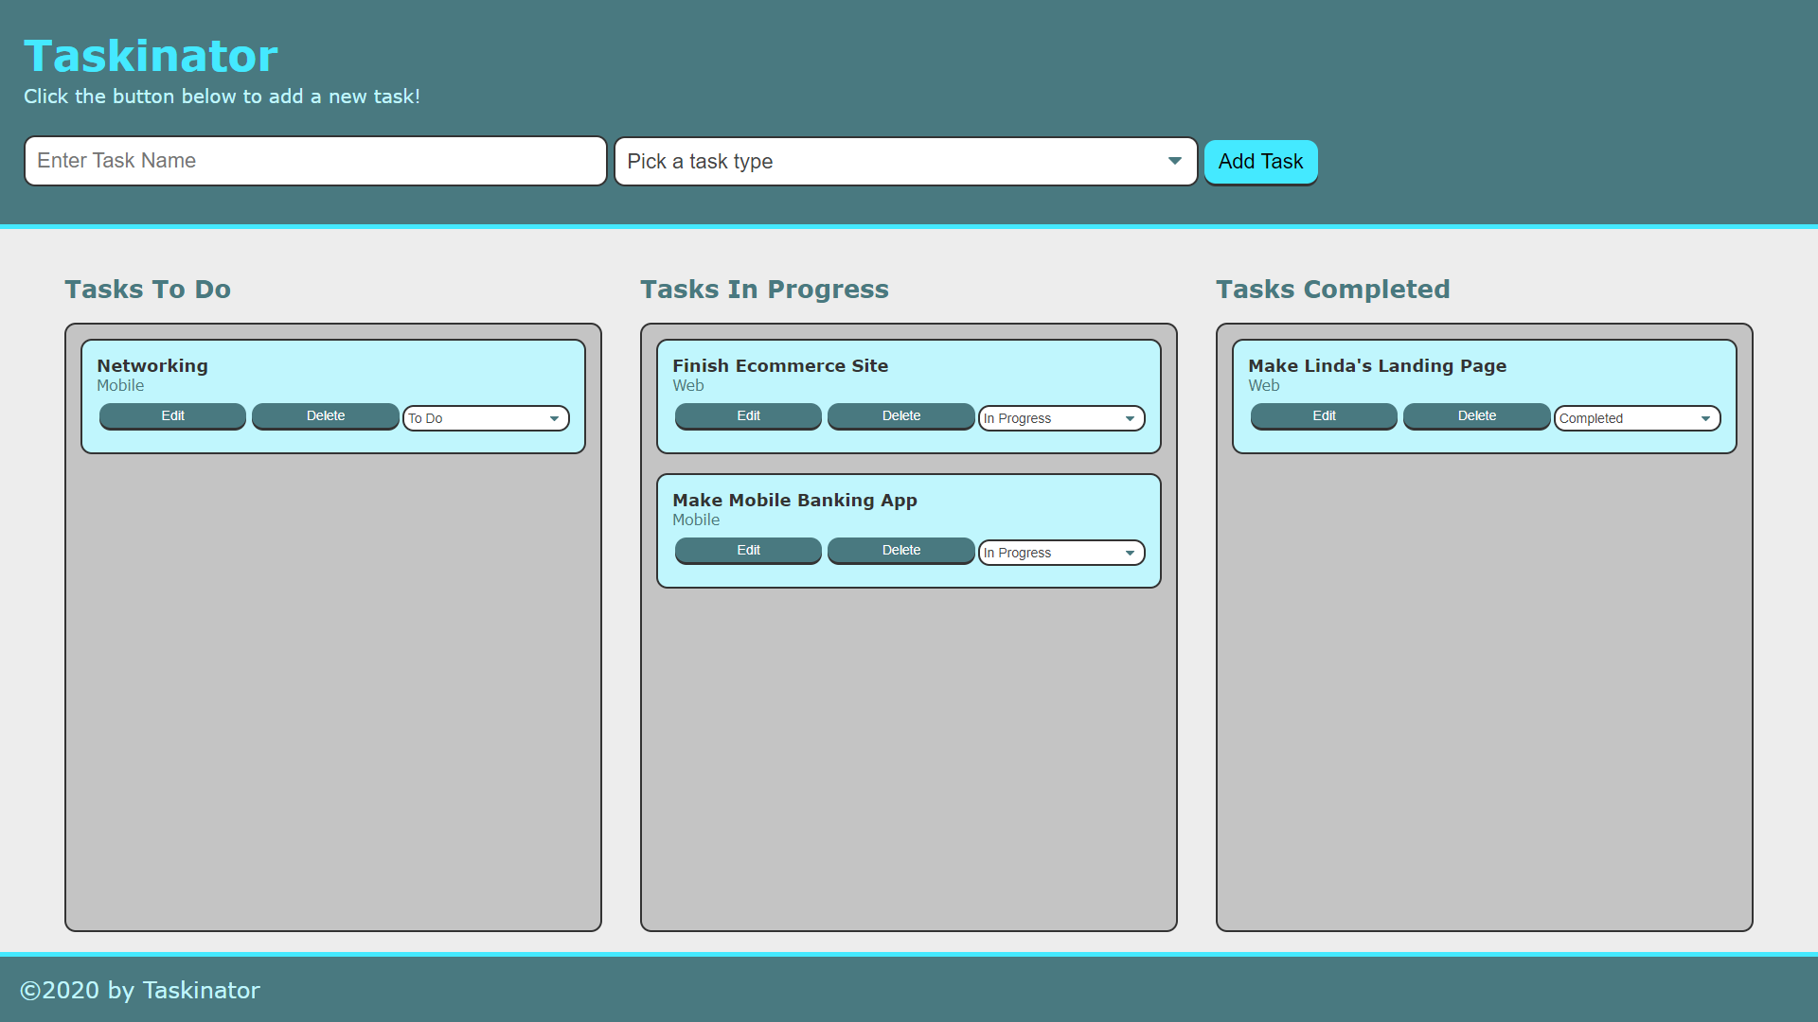Delete the Finish Ecommerce Site task

pyautogui.click(x=900, y=416)
